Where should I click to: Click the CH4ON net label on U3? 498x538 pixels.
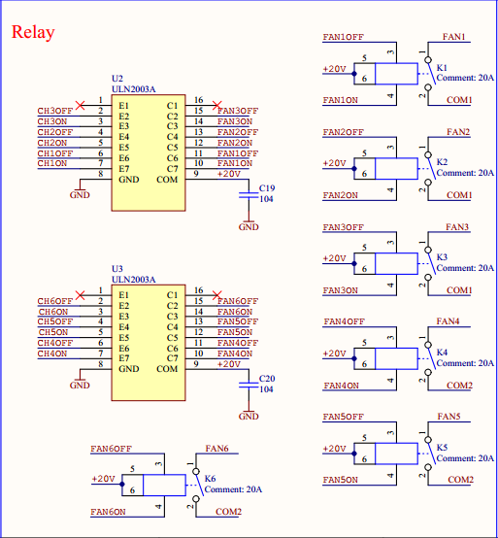52,353
